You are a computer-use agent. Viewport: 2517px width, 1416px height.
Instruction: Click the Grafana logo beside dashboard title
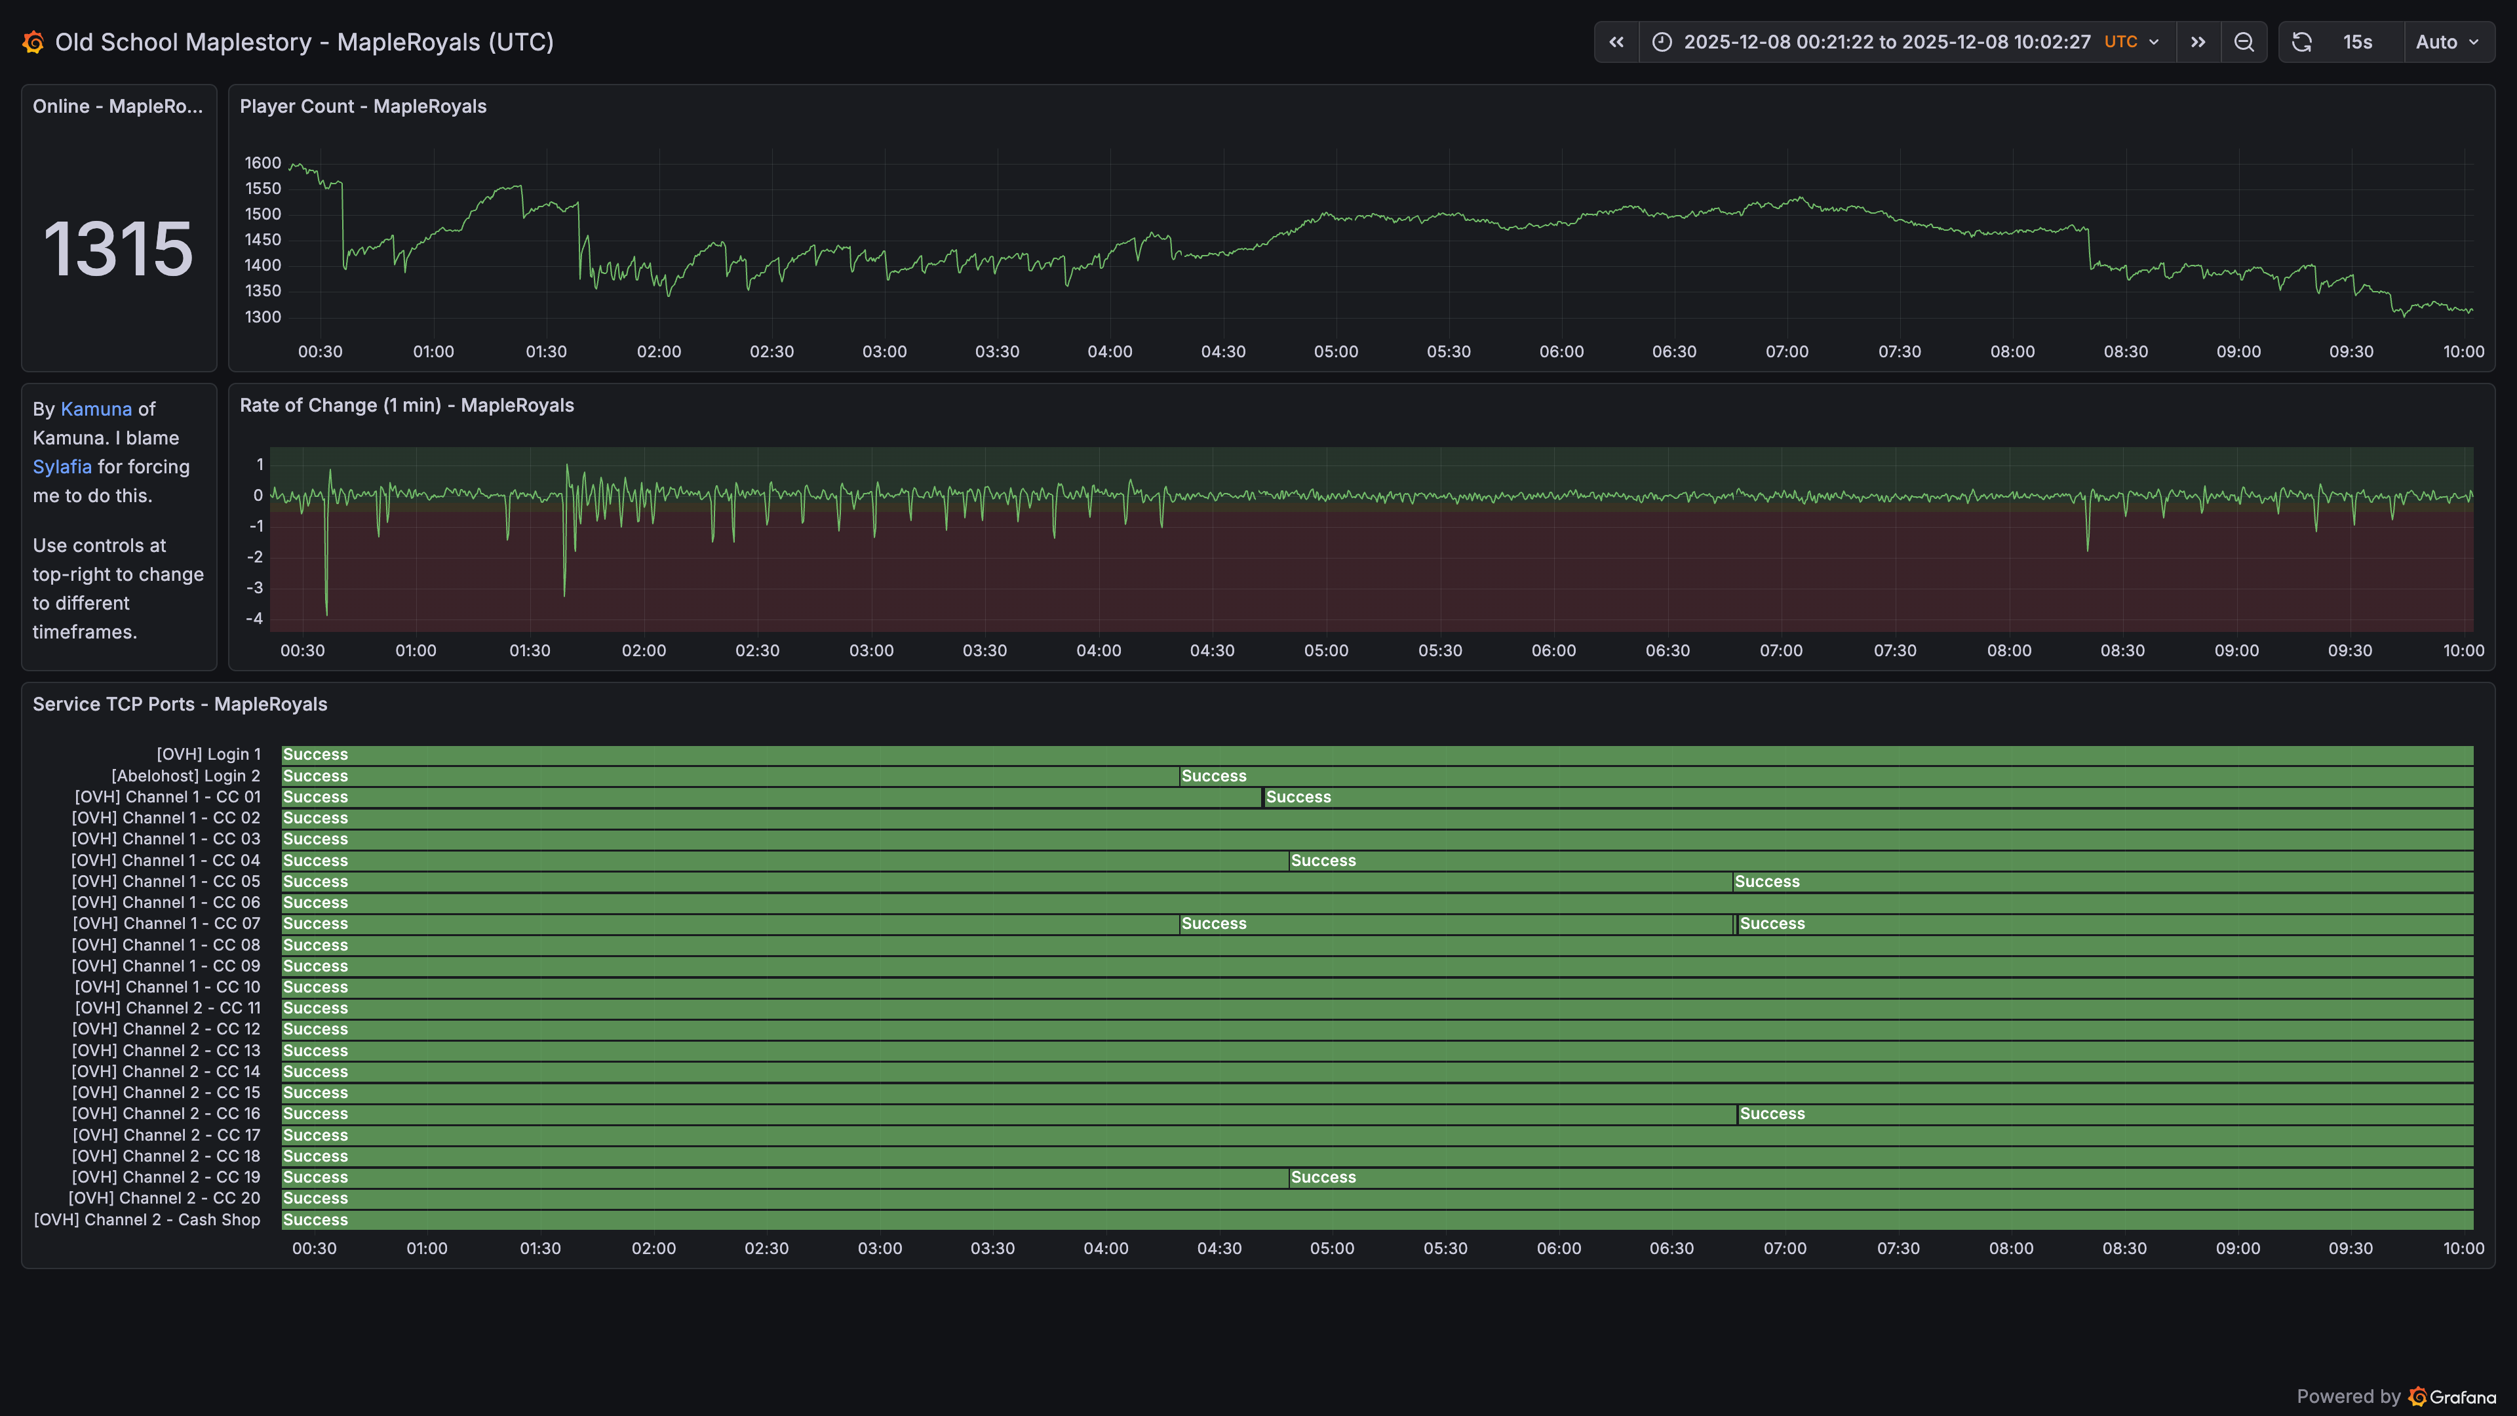click(33, 42)
